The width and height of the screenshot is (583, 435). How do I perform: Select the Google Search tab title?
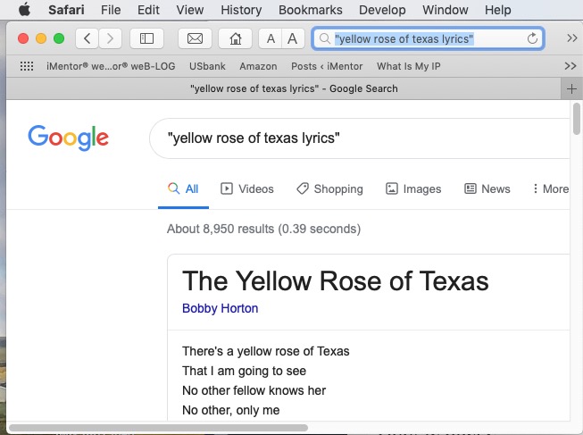point(294,88)
